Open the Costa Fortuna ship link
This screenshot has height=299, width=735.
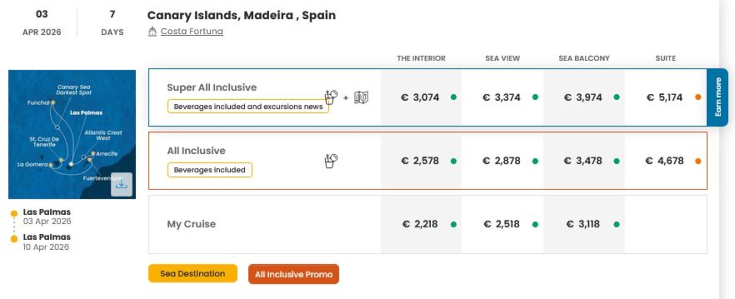point(192,31)
